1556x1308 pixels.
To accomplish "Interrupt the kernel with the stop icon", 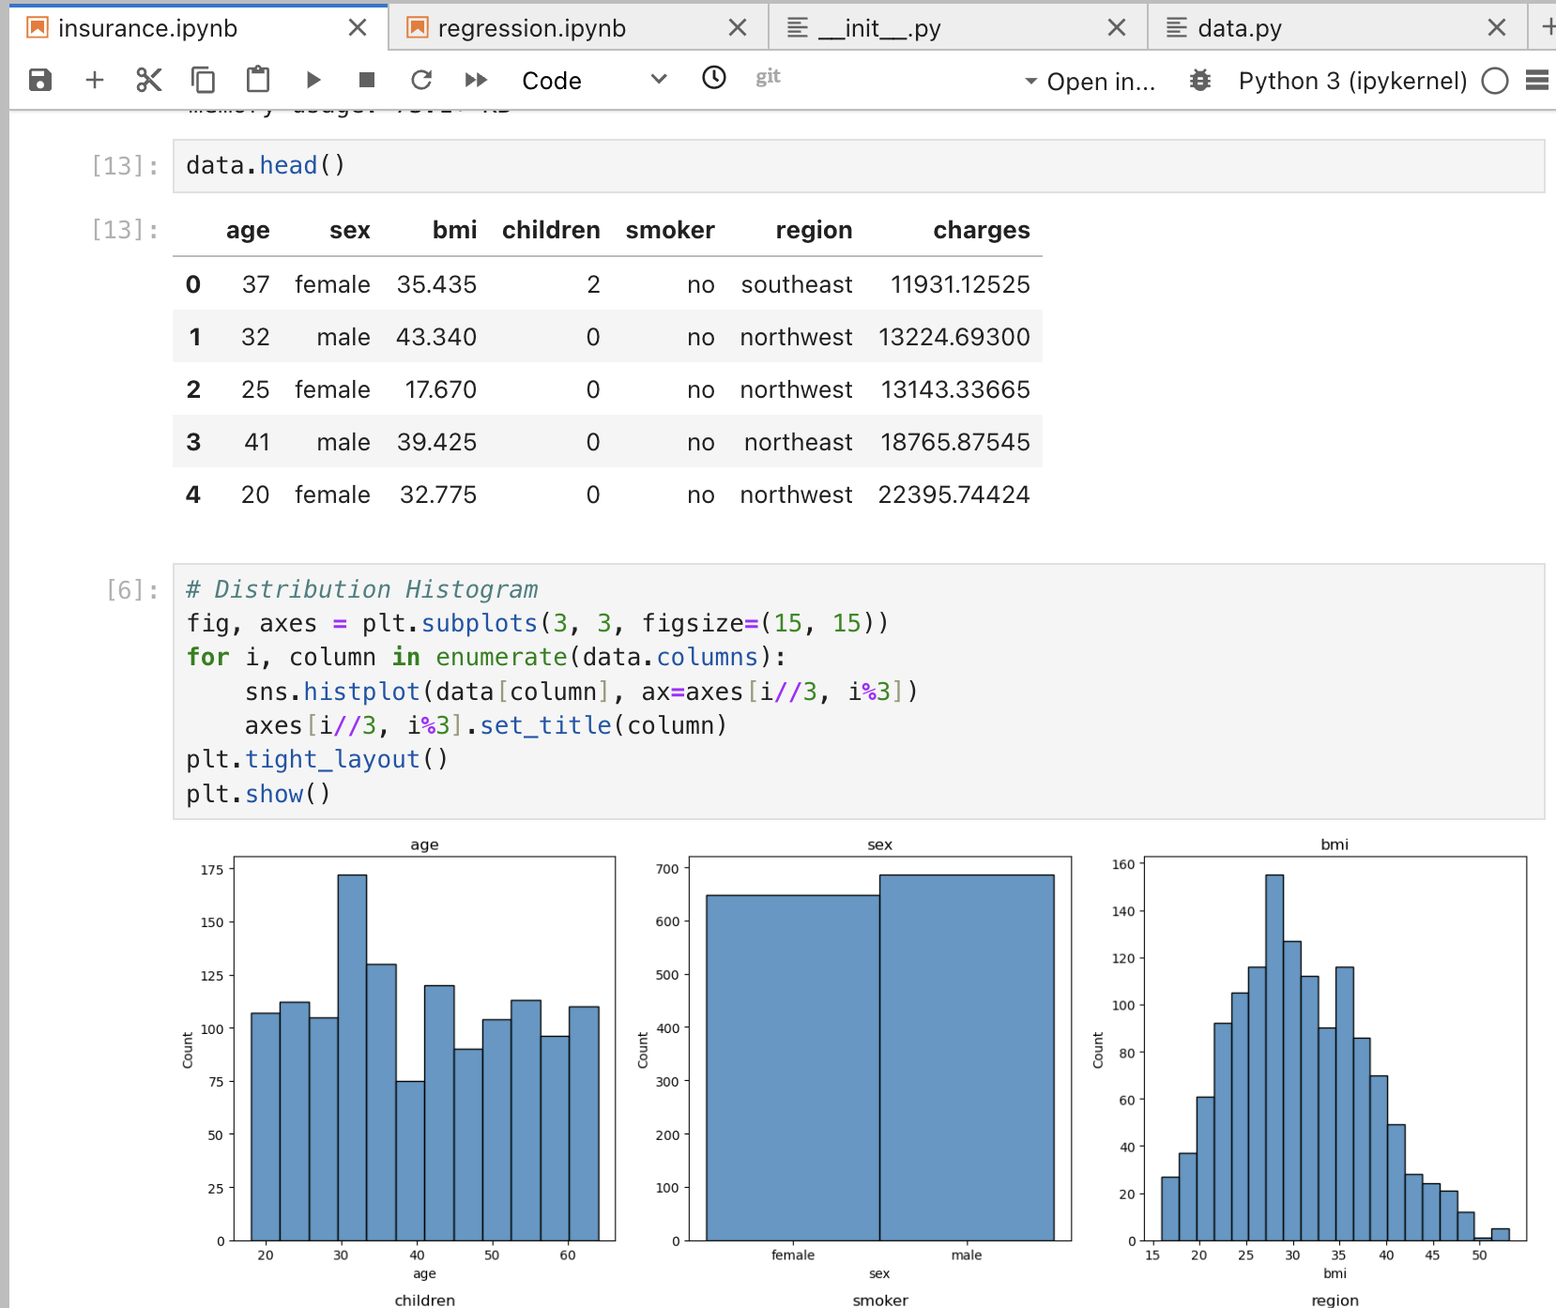I will [367, 80].
